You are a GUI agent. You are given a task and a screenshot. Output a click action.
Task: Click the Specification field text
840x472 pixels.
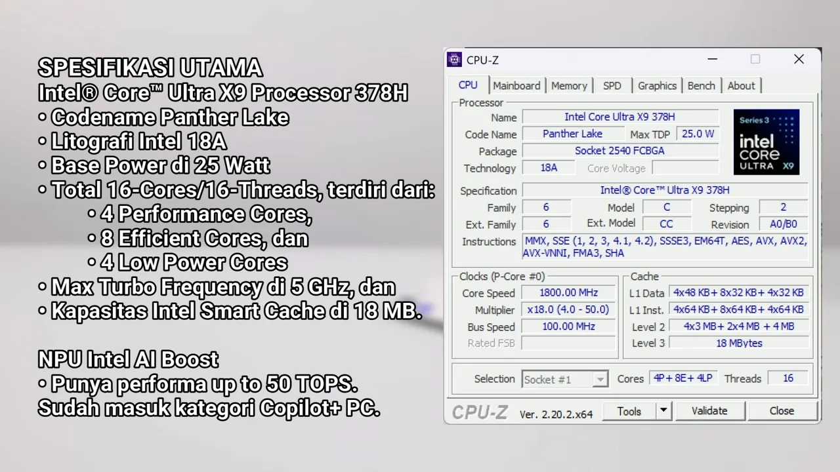(x=665, y=190)
